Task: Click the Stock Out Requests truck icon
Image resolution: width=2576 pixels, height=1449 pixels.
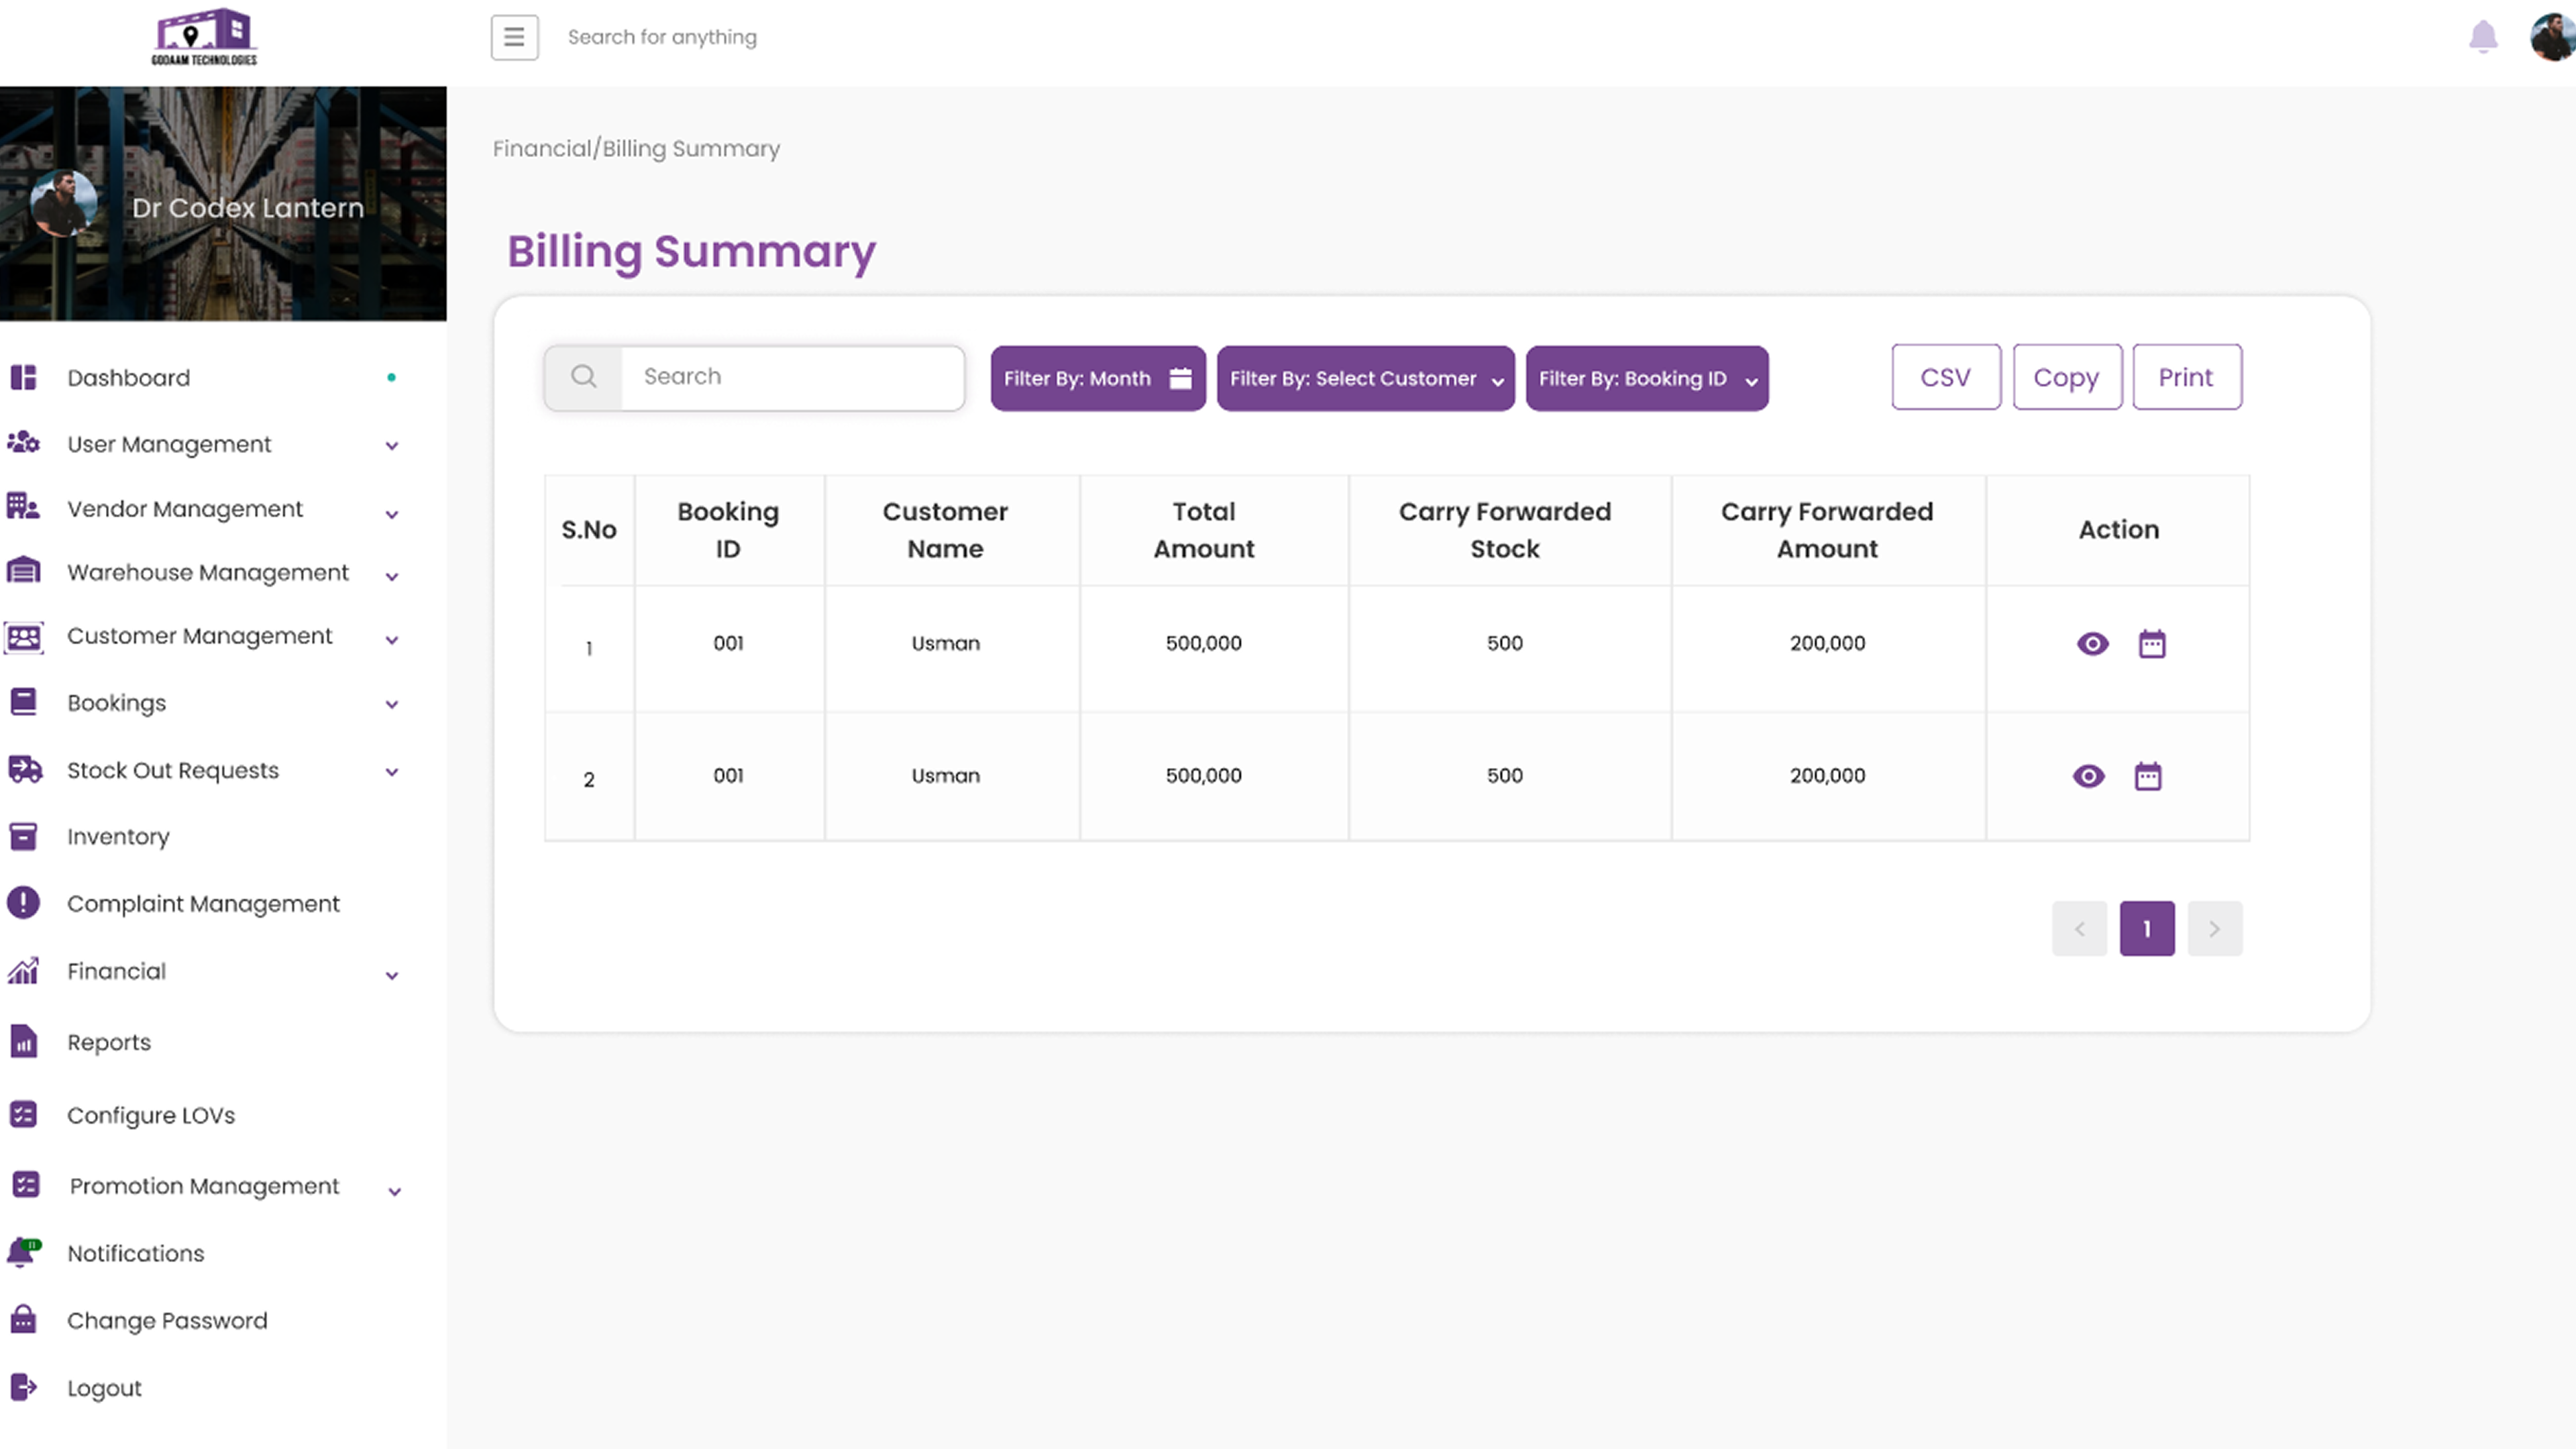Action: click(x=25, y=769)
